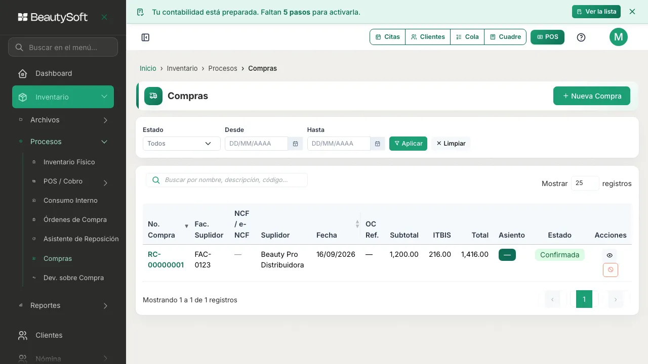The height and width of the screenshot is (364, 648).
Task: Open the Hasta date picker calendar icon
Action: (377, 144)
